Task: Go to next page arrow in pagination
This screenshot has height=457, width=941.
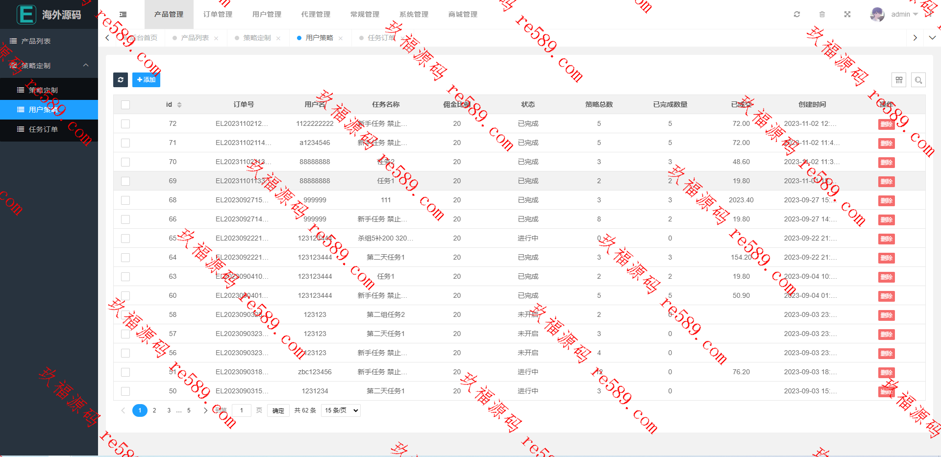Action: point(205,410)
